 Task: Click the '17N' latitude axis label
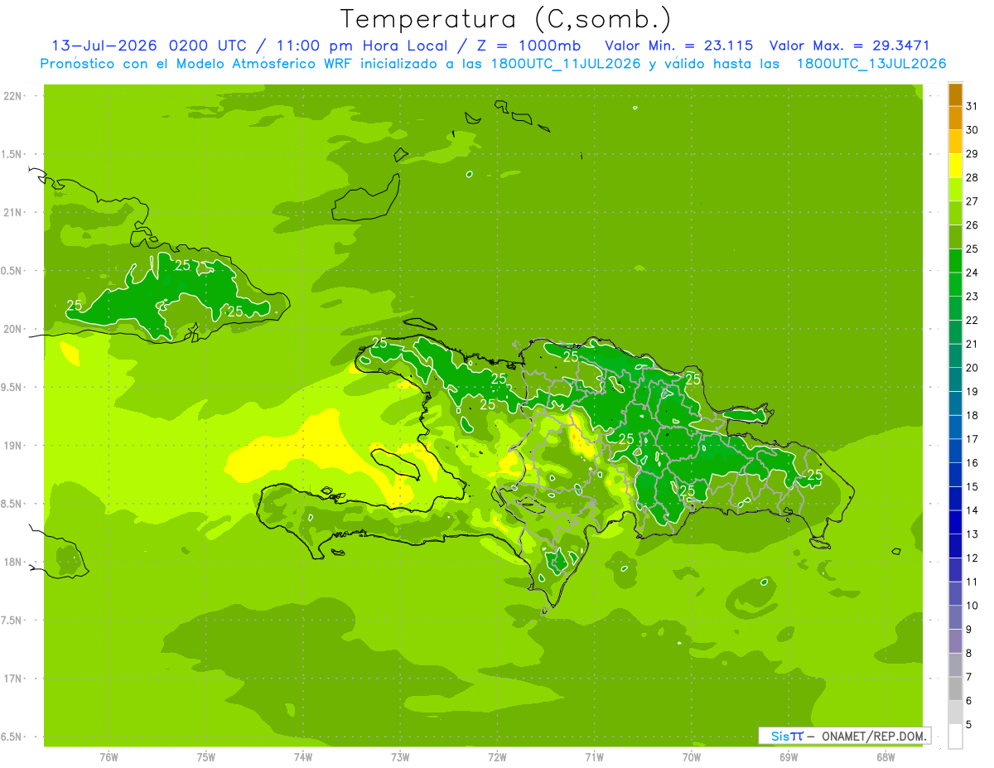[12, 679]
